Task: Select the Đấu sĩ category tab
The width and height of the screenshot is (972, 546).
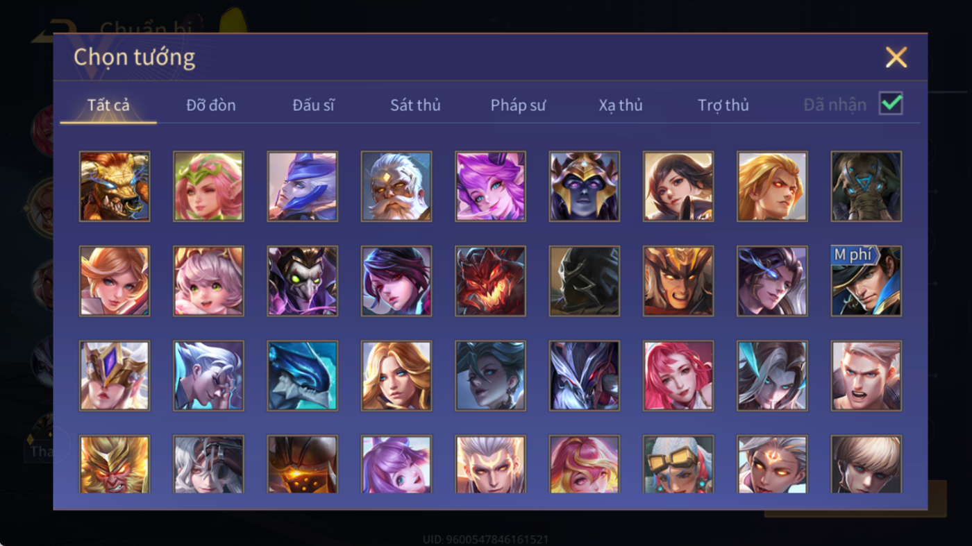Action: click(x=313, y=105)
